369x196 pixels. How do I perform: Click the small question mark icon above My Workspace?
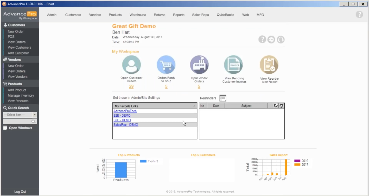pyautogui.click(x=262, y=40)
